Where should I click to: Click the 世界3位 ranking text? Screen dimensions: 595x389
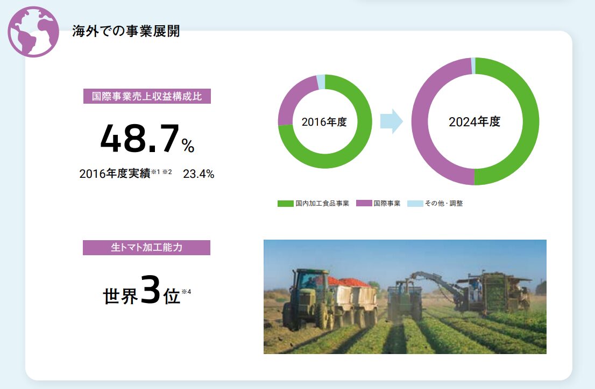click(x=141, y=291)
